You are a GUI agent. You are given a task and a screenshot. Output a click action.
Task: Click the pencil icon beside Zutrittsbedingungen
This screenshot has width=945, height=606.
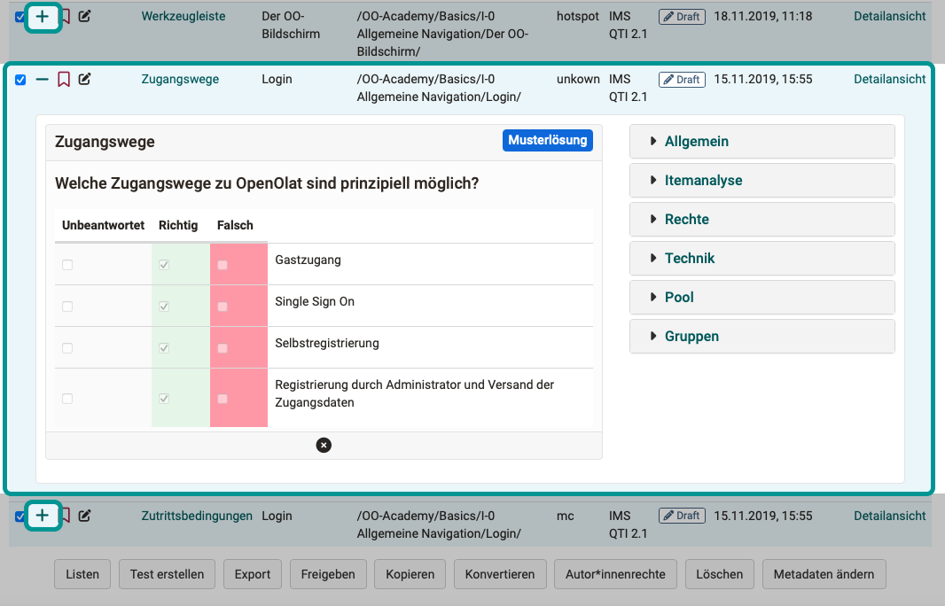[84, 515]
